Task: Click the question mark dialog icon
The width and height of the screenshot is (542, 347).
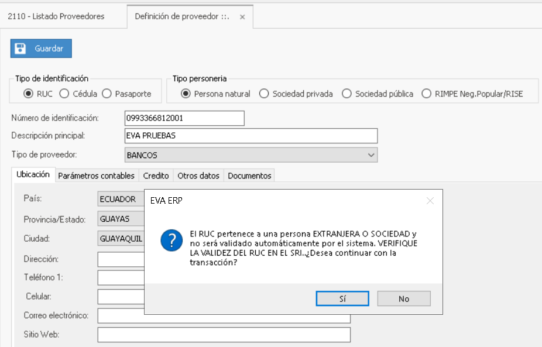Action: tap(170, 241)
